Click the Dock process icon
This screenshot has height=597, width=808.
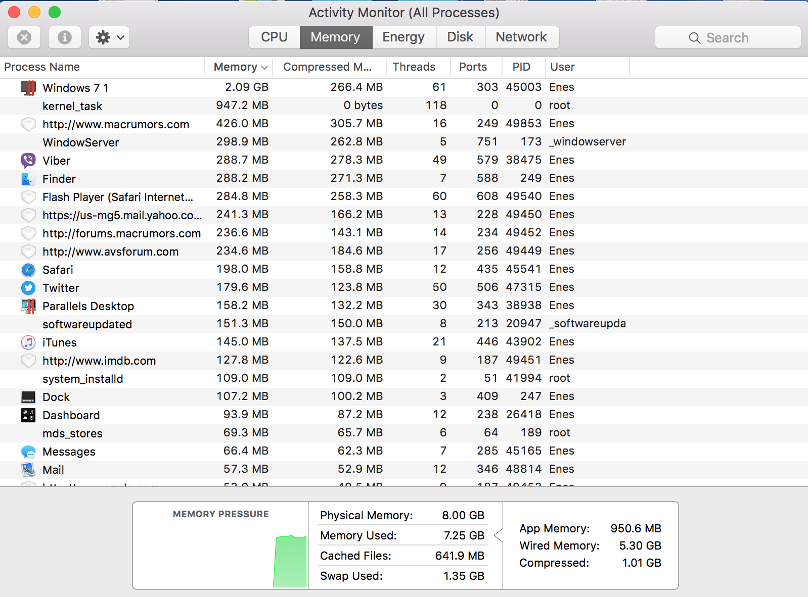(x=28, y=397)
